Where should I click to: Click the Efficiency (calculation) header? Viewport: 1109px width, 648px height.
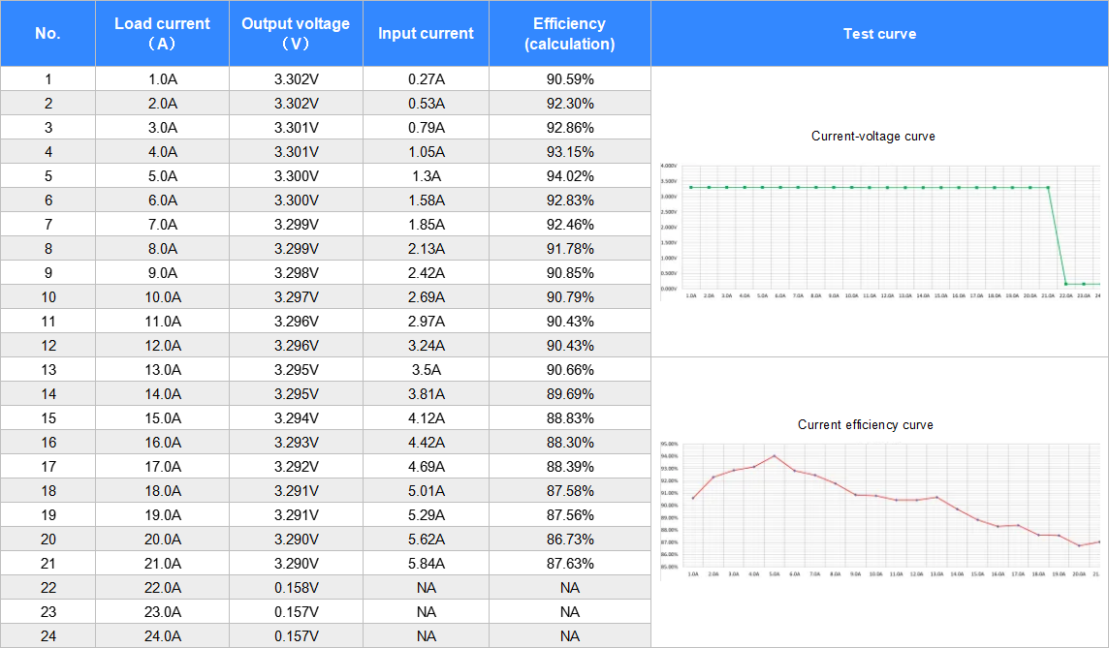point(569,34)
